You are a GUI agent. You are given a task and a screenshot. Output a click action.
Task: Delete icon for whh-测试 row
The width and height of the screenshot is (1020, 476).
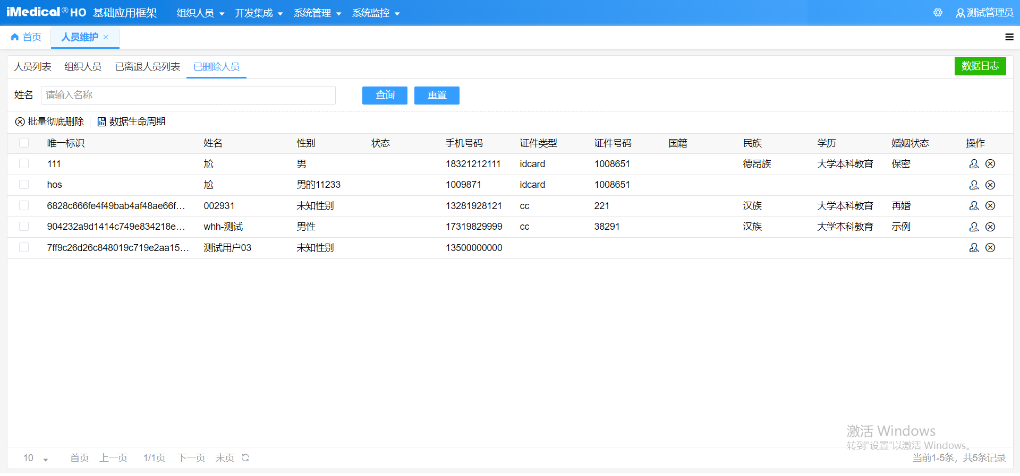tap(990, 227)
